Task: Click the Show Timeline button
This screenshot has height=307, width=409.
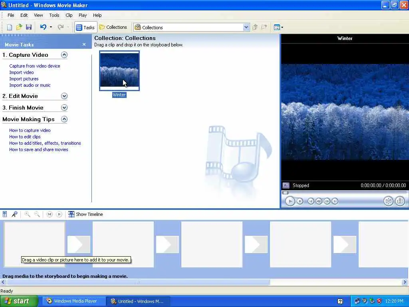Action: click(85, 214)
